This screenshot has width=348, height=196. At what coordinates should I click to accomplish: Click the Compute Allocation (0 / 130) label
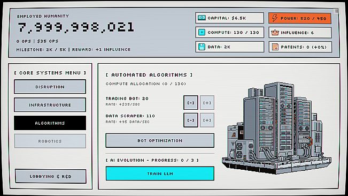click(x=146, y=84)
